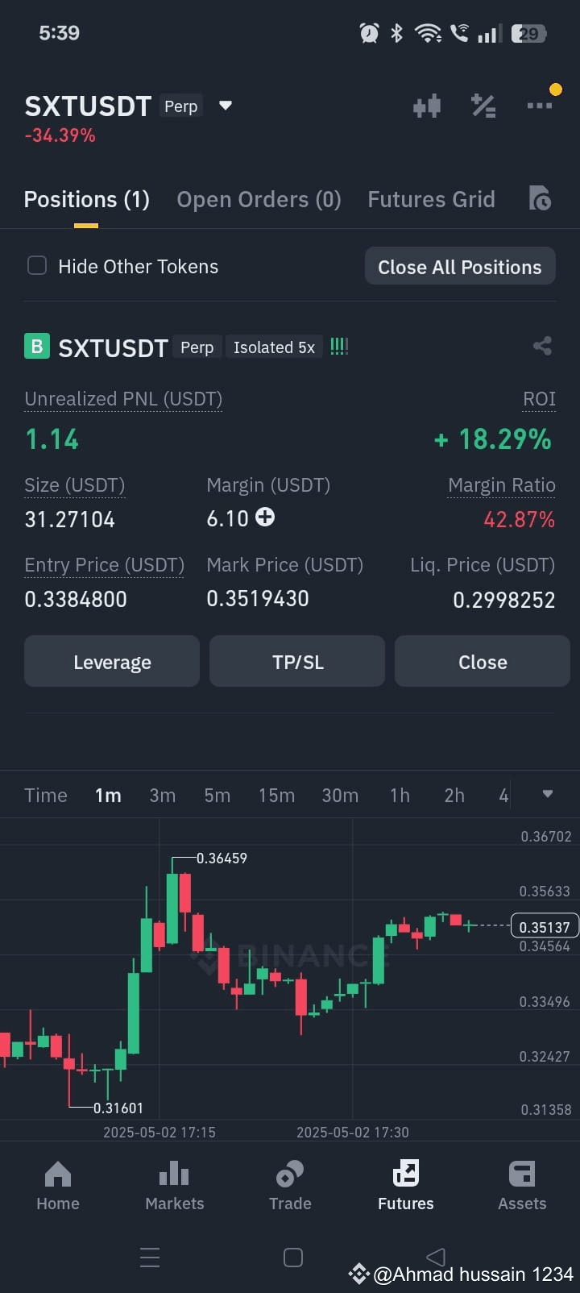580x1293 pixels.
Task: Tap the -34.39% price change
Action: 60,135
